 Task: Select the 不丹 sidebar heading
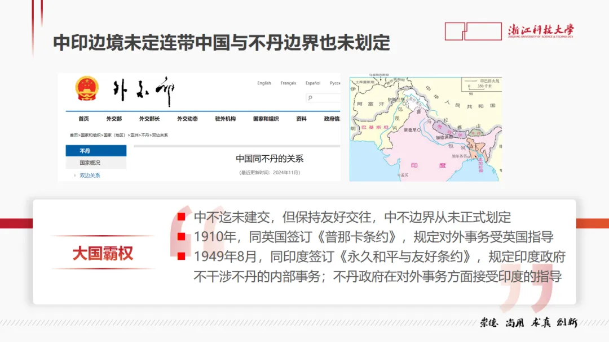point(96,151)
